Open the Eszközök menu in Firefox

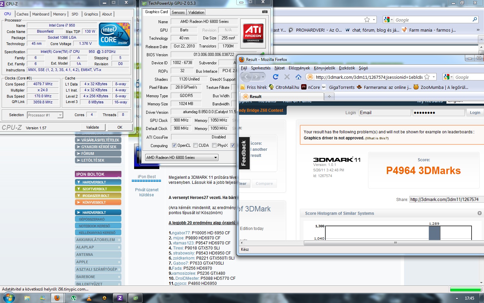[x=347, y=68]
